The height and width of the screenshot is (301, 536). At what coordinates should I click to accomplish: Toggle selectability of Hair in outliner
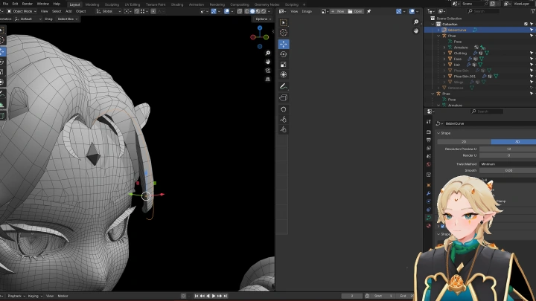pos(532,65)
